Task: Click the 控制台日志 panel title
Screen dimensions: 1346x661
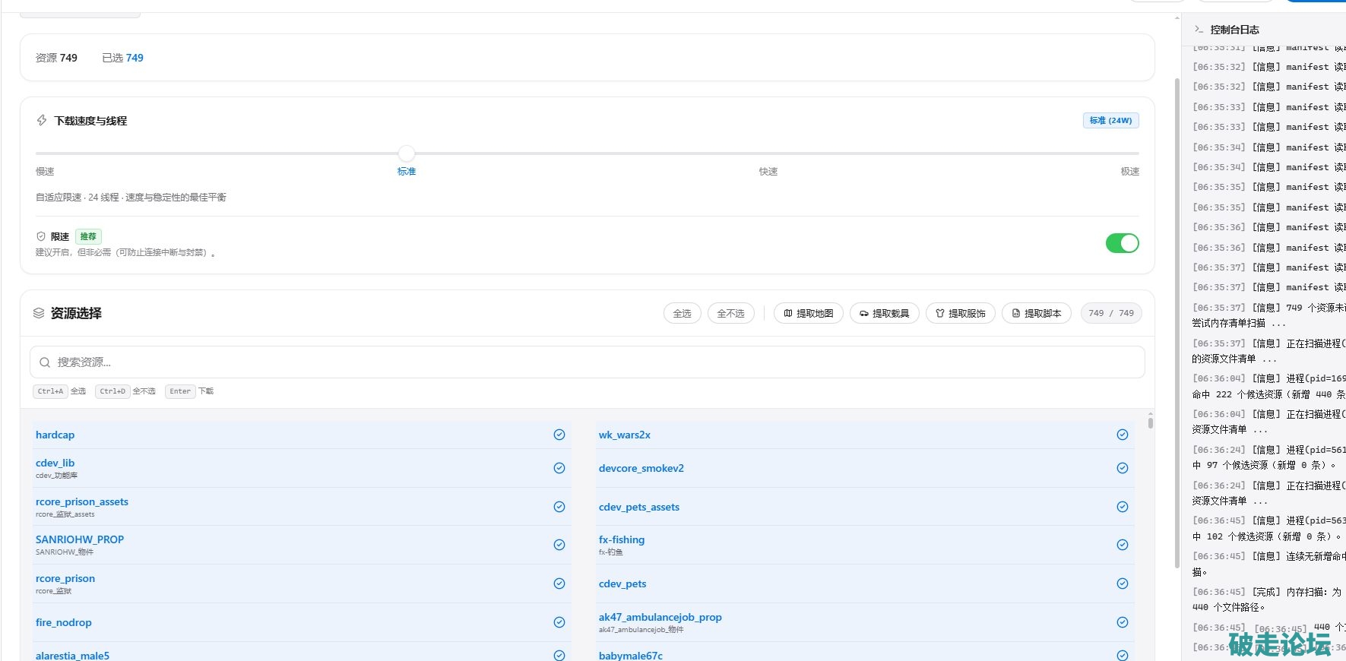Action: [1235, 30]
